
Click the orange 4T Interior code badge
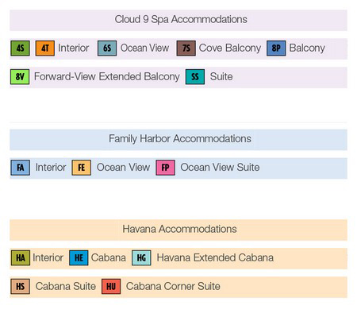pyautogui.click(x=45, y=48)
